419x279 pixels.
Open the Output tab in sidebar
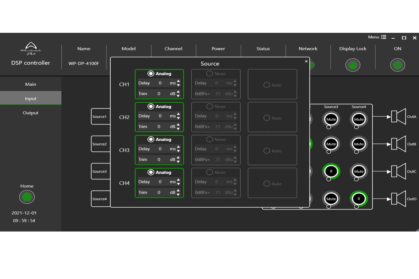30,113
